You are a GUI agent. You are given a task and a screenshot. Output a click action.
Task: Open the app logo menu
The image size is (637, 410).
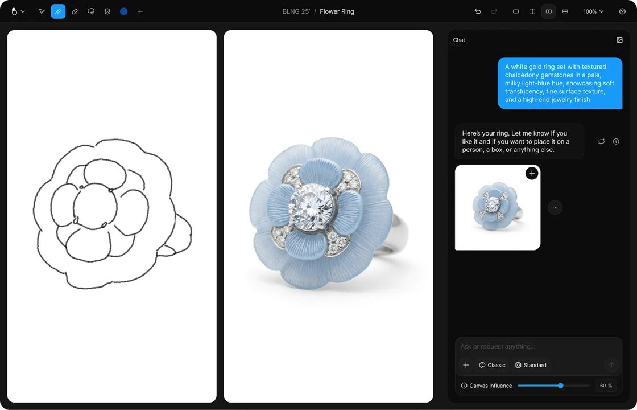tap(18, 11)
